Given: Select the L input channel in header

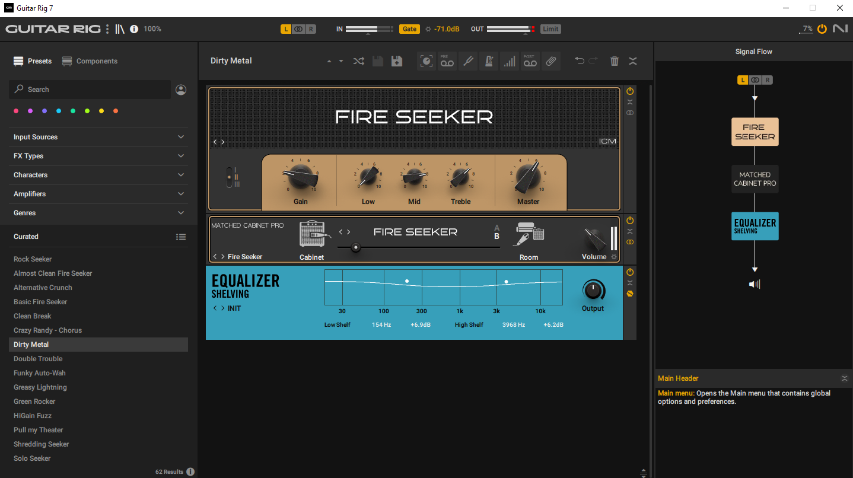Looking at the screenshot, I should coord(286,28).
